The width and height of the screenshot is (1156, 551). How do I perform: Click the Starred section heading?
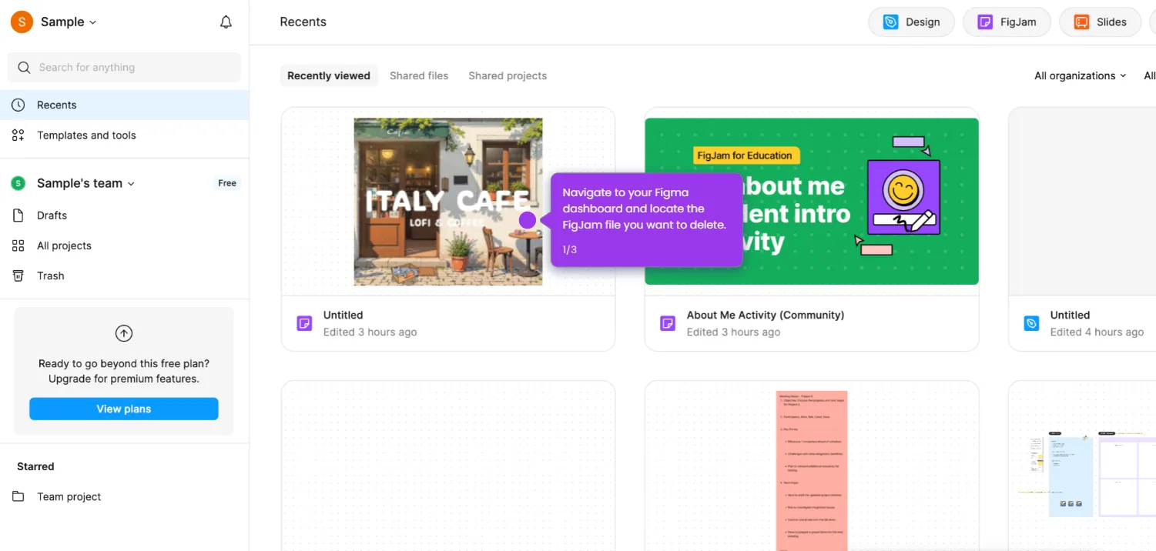pos(35,466)
